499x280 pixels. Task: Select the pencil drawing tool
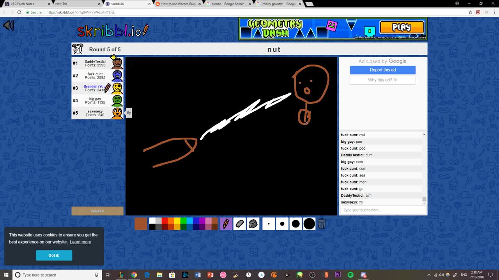[226, 224]
